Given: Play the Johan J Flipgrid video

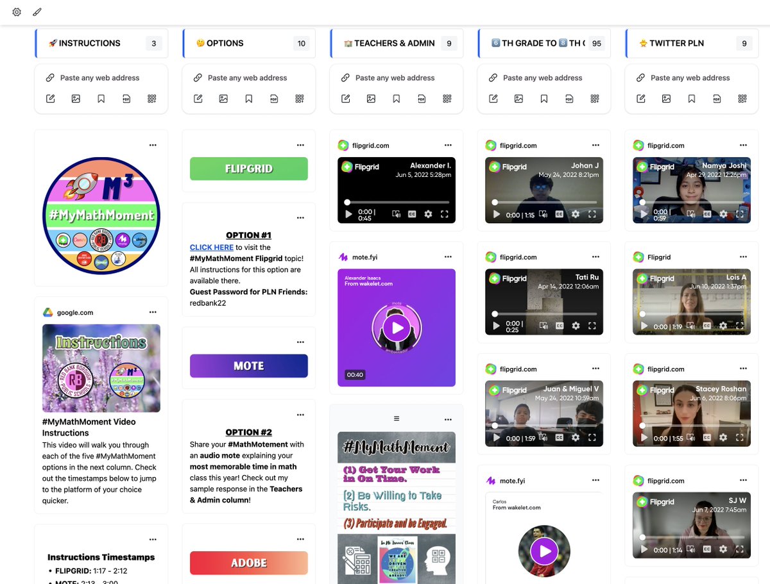Looking at the screenshot, I should 496,215.
